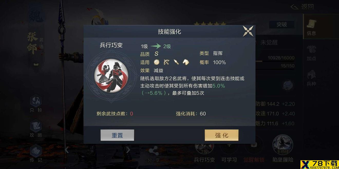Select the 陷坚履险 main general skill slot

[283, 150]
